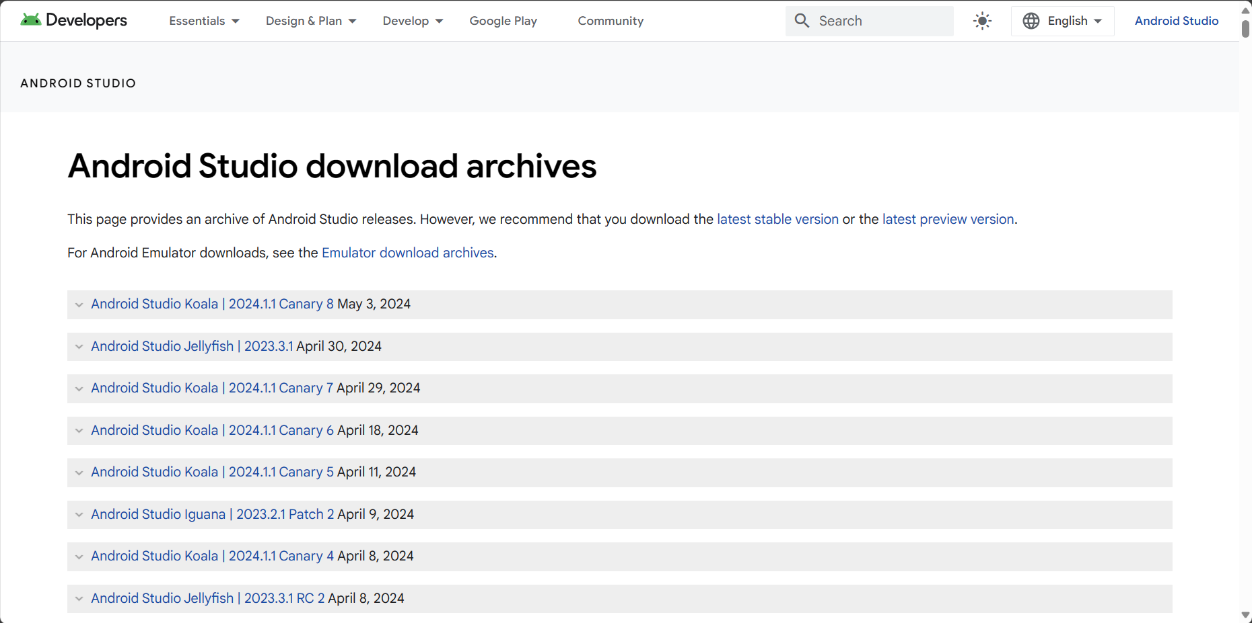1252x623 pixels.
Task: Click the search magnifier icon
Action: point(802,21)
